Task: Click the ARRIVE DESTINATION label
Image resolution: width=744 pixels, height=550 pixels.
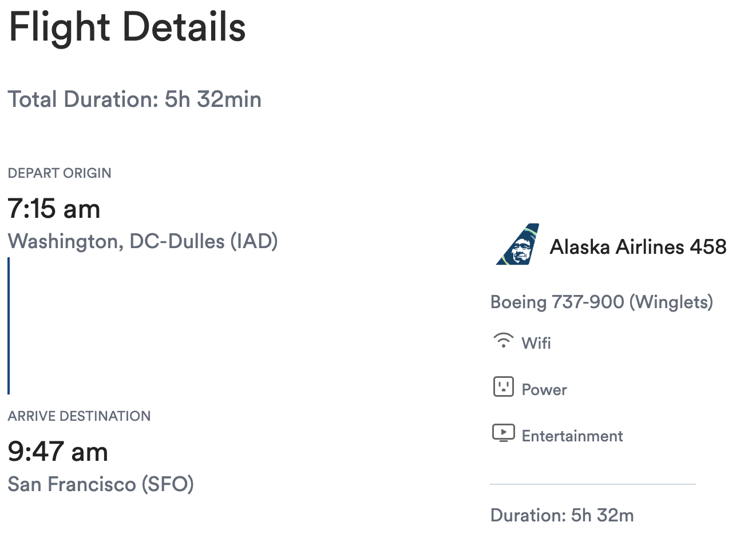Action: 79,416
